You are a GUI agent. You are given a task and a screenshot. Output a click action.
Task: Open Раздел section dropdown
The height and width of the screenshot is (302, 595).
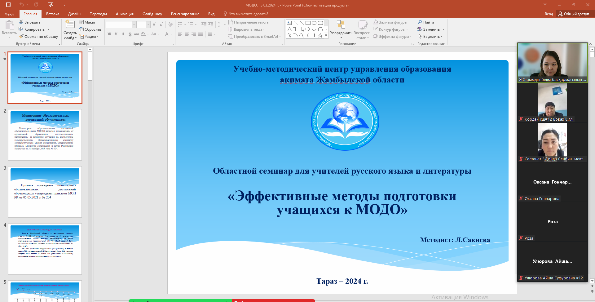89,37
